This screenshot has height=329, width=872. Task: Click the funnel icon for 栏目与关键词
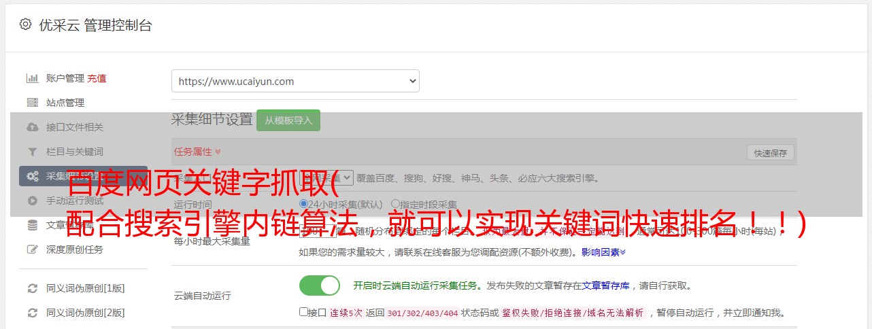click(x=32, y=152)
